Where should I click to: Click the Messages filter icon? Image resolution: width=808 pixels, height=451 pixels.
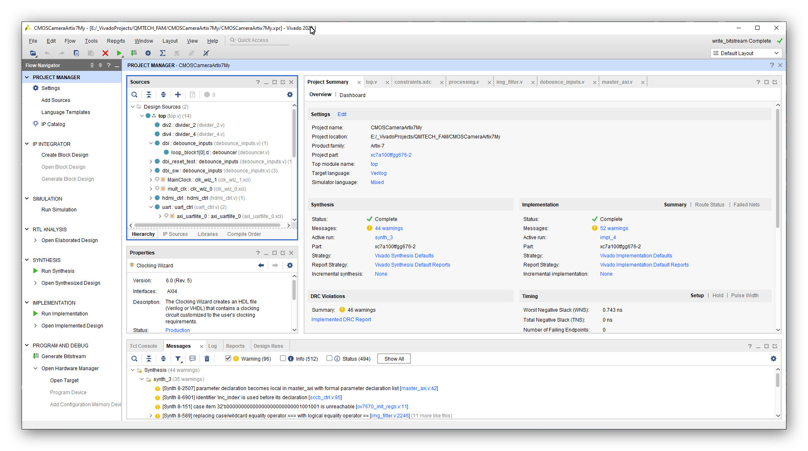coord(178,359)
